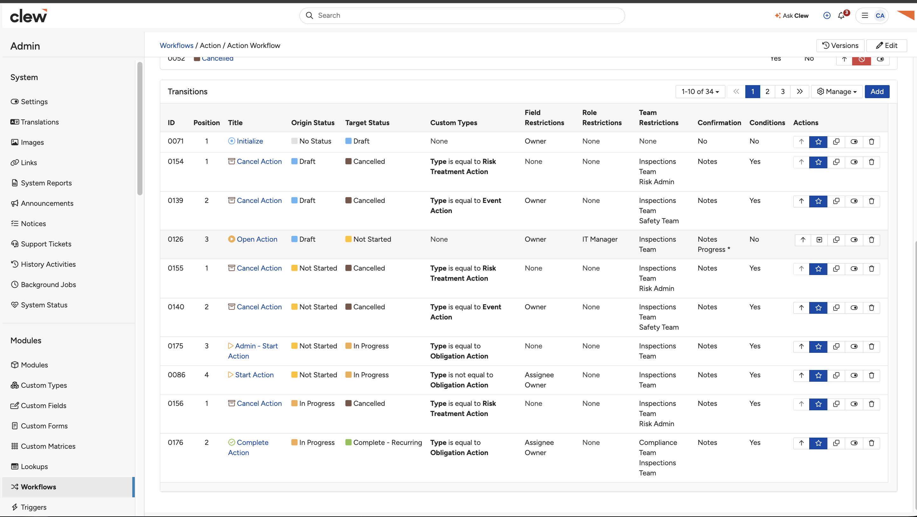Click the checkbox-dropdown icon in row 0126
917x517 pixels.
819,240
